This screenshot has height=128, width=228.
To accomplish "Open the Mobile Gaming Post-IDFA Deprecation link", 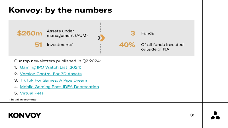I will point(59,87).
